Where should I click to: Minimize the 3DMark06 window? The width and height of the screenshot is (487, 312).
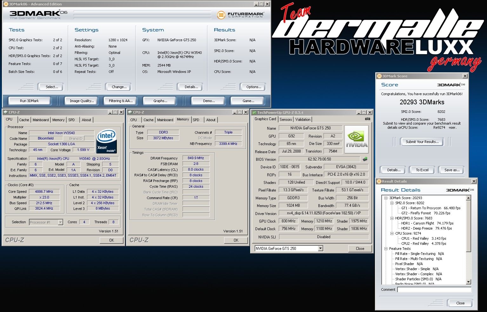point(256,4)
